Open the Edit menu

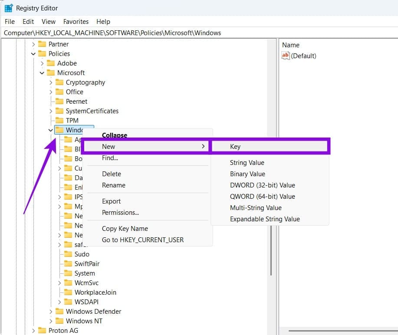pos(28,22)
